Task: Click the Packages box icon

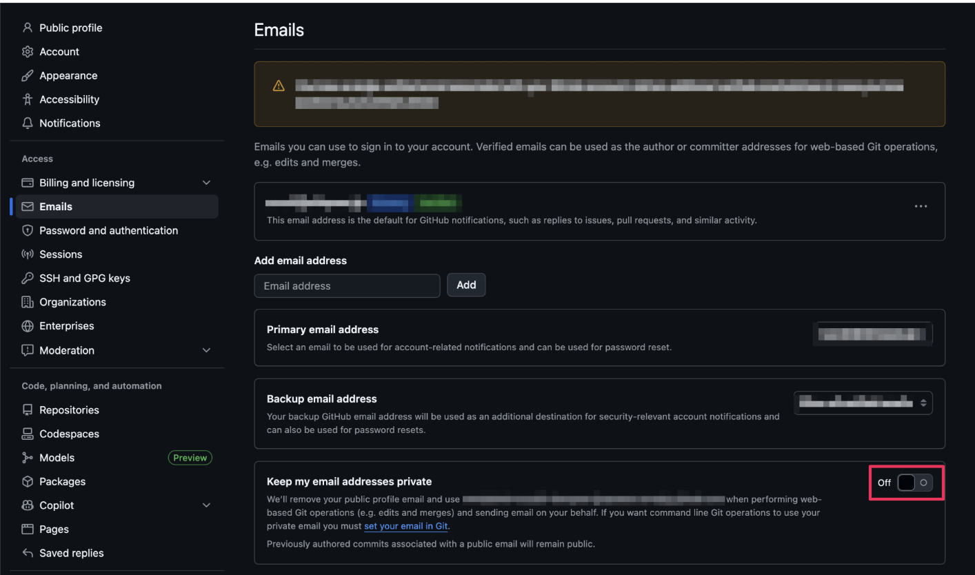Action: (x=28, y=482)
